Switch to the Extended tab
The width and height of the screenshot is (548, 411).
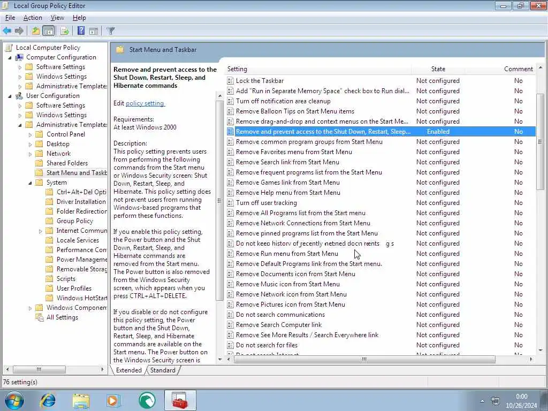click(x=128, y=370)
